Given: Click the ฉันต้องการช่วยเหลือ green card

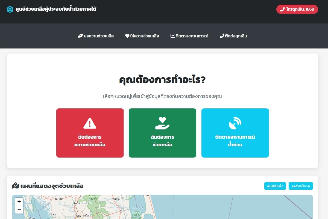Looking at the screenshot, I should pos(162,133).
